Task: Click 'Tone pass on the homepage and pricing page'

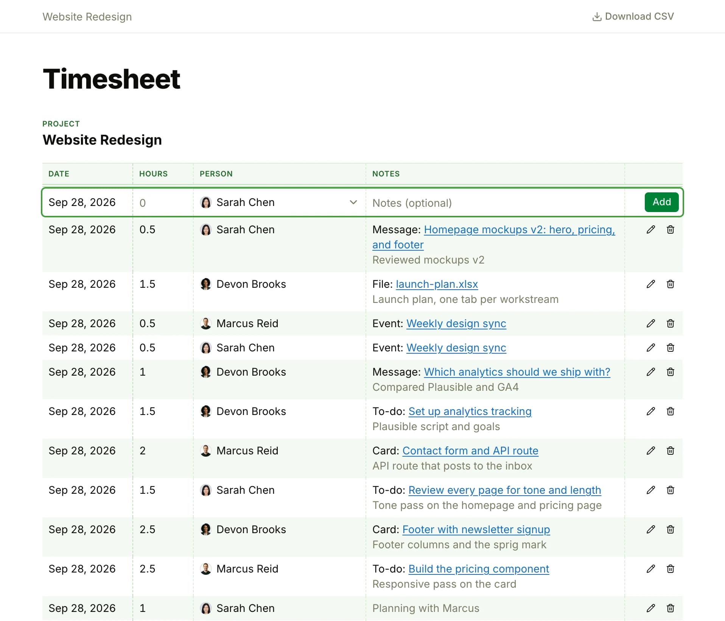Action: 487,505
